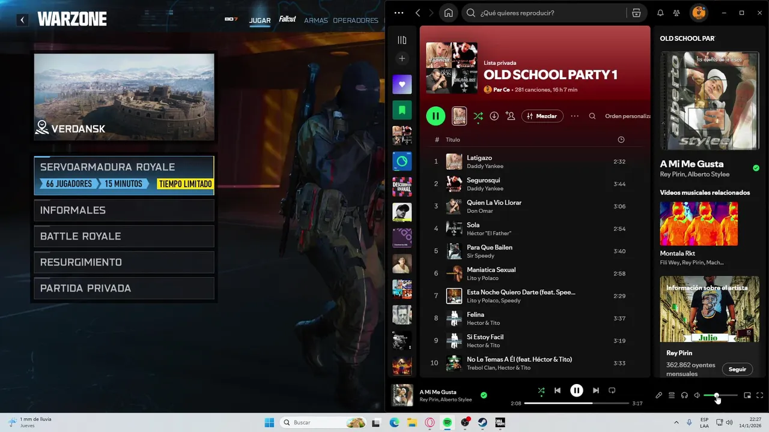Select the RESURGIMIENTO mode
This screenshot has height=432, width=769.
tap(124, 262)
